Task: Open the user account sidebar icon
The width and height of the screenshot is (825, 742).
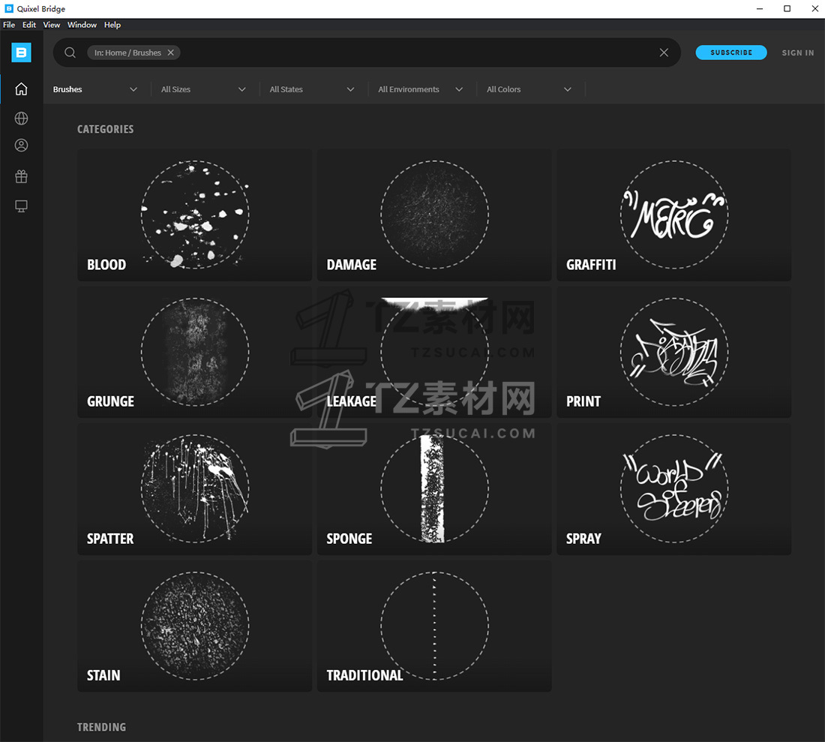Action: click(x=21, y=146)
